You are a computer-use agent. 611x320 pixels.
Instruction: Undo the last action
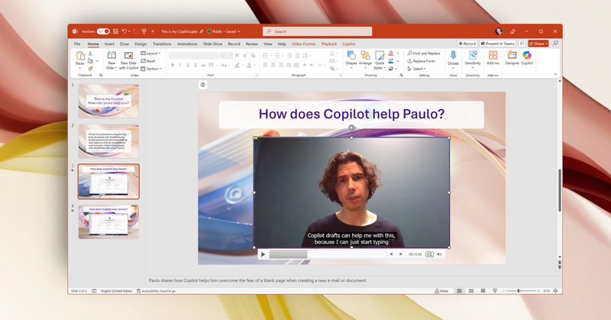(x=124, y=31)
